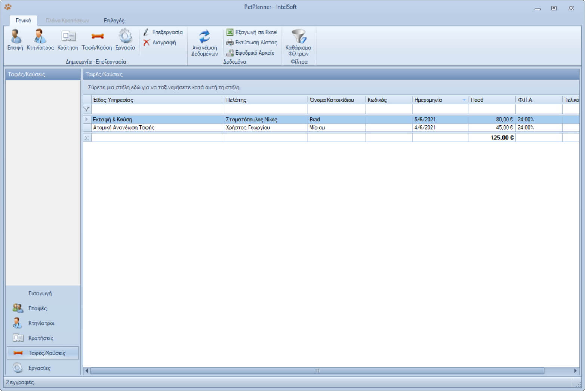585x391 pixels.
Task: Switch to the Επιλογές ribbon tab
Action: (x=114, y=21)
